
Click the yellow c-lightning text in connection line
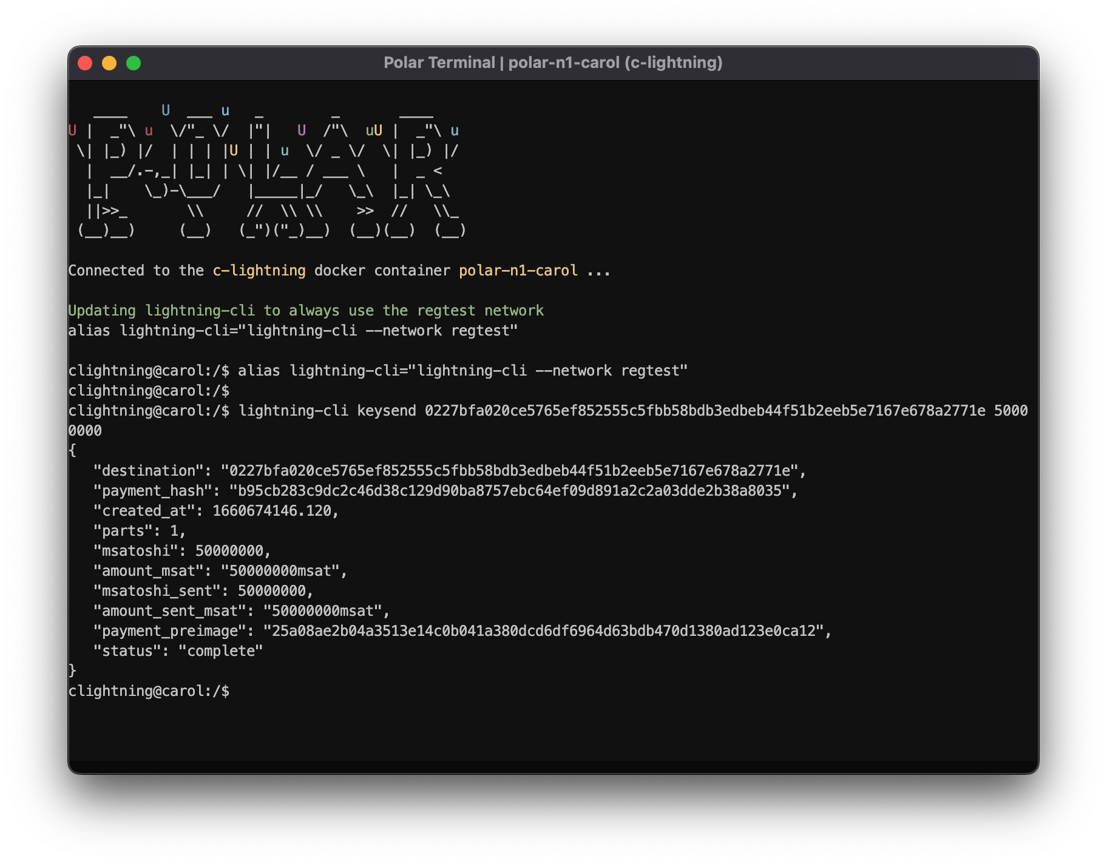[259, 271]
